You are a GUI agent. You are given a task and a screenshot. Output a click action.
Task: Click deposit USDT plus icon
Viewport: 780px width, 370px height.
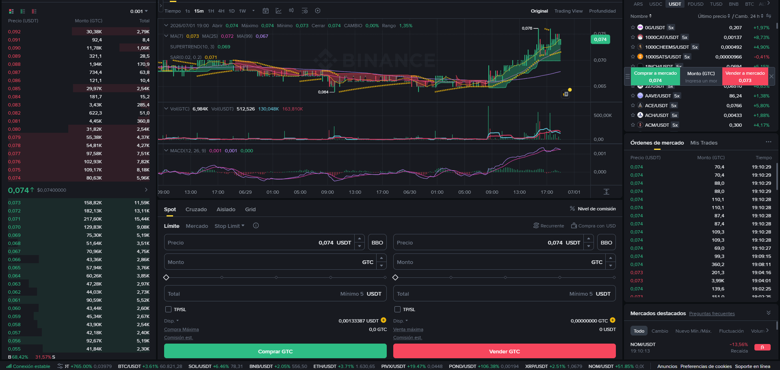(383, 320)
